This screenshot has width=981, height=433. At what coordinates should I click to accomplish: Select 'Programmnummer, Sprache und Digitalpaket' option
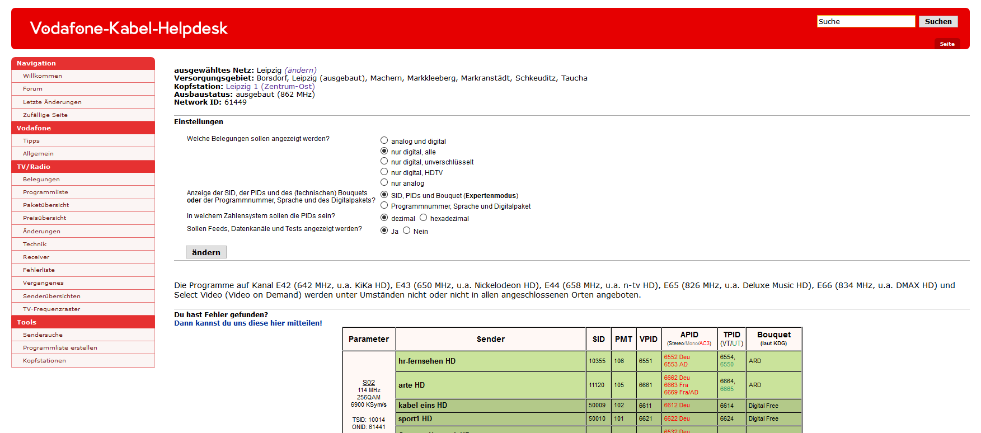[384, 205]
